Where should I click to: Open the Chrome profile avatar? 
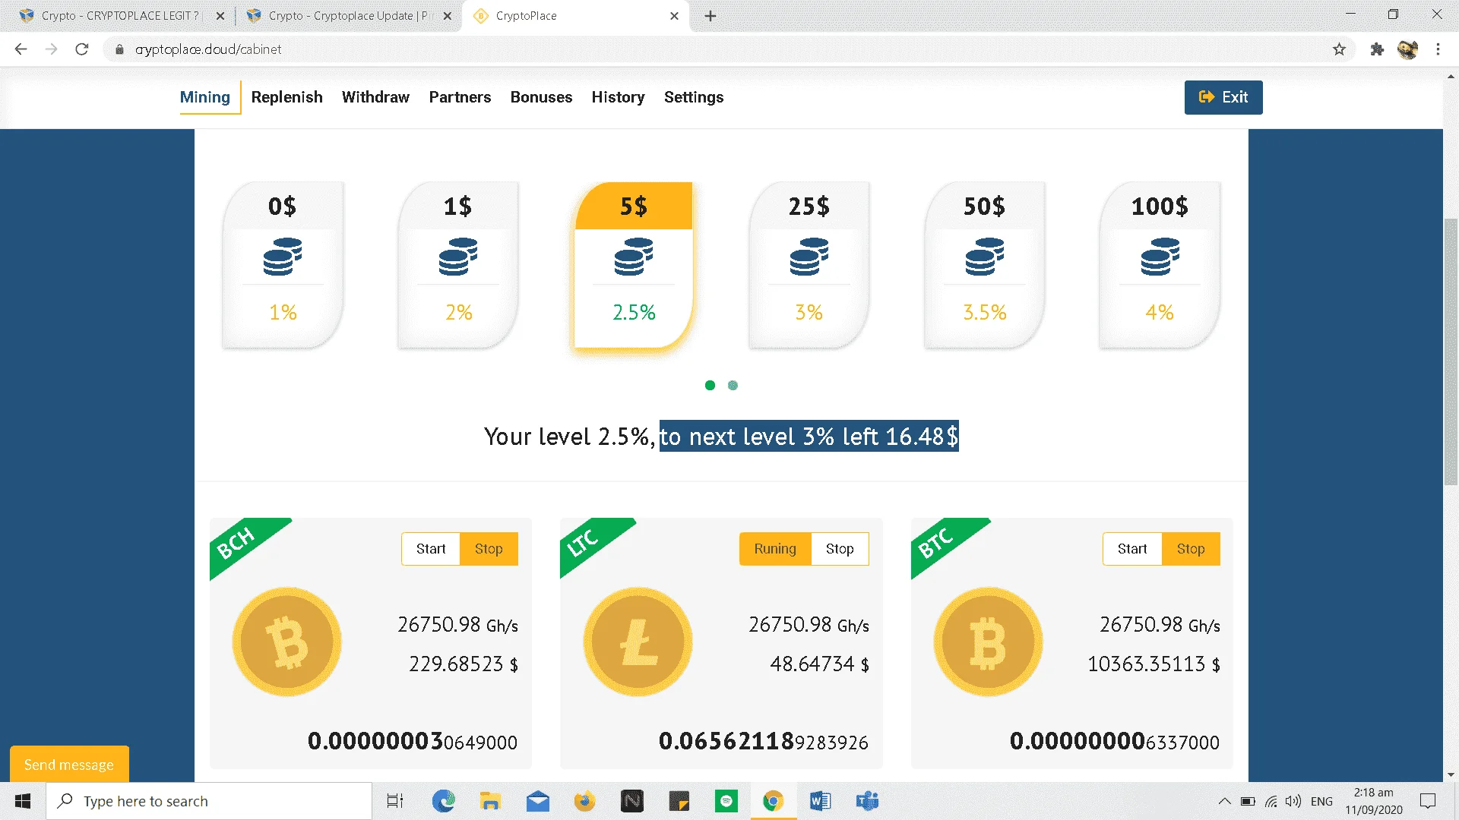1407,49
